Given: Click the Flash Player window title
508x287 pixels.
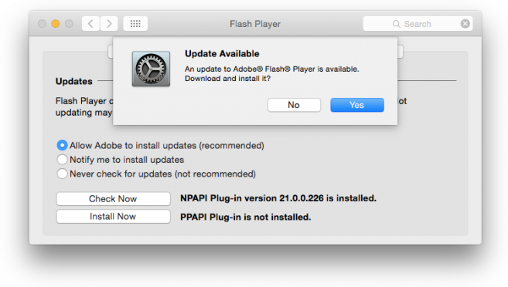Looking at the screenshot, I should click(x=255, y=24).
